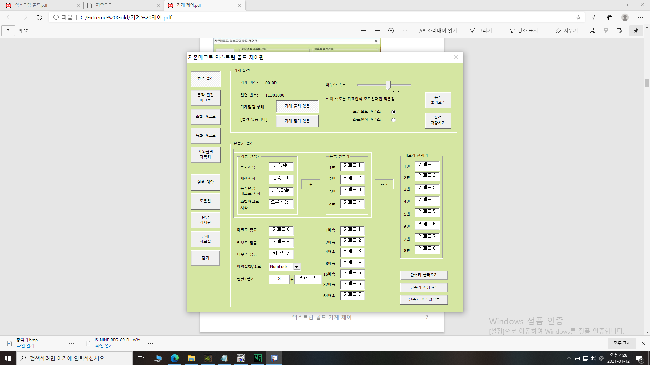Click the PDF zoom in plus icon

tap(377, 31)
